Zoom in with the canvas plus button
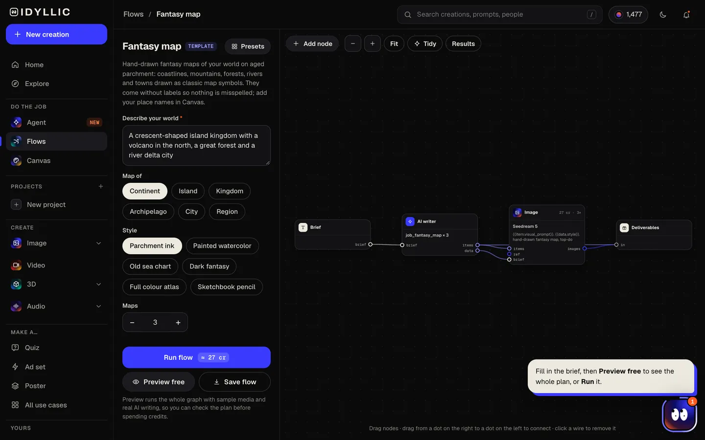The width and height of the screenshot is (705, 440). click(373, 44)
